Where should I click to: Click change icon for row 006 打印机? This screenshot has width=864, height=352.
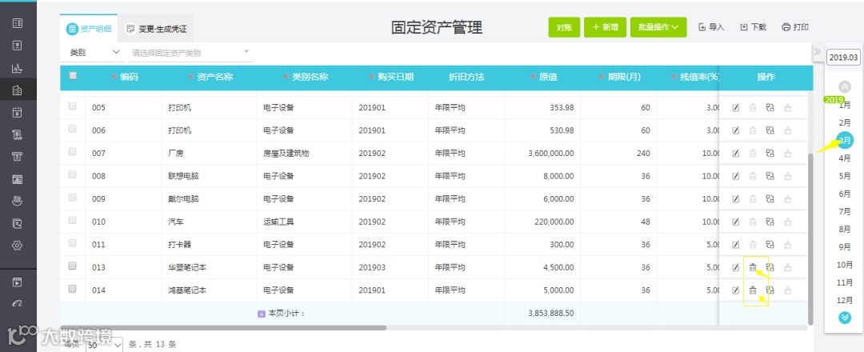(x=770, y=130)
